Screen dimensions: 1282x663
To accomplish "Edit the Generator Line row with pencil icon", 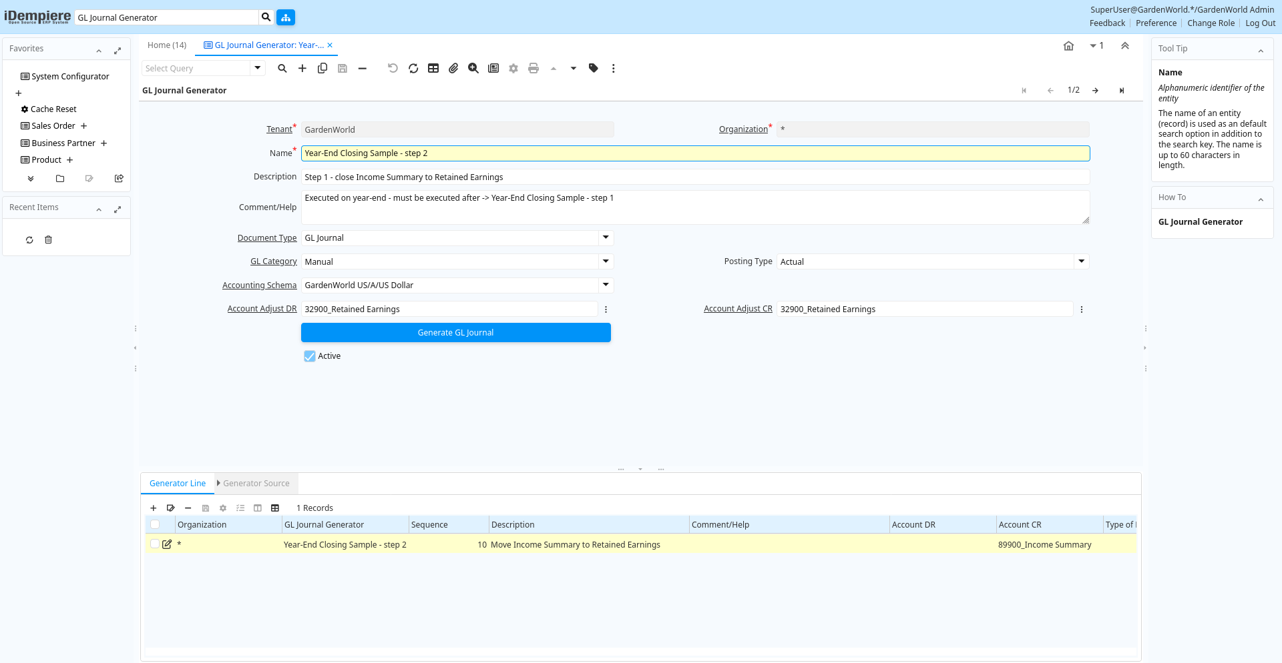I will (167, 544).
